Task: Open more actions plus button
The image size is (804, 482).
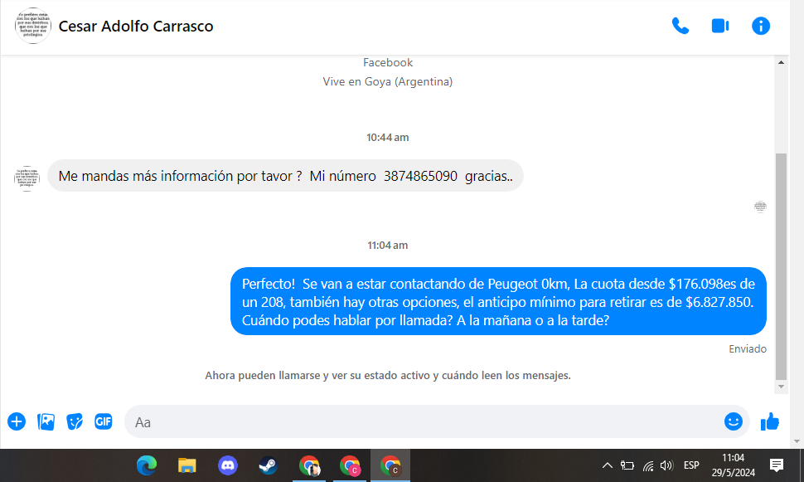Action: tap(17, 421)
